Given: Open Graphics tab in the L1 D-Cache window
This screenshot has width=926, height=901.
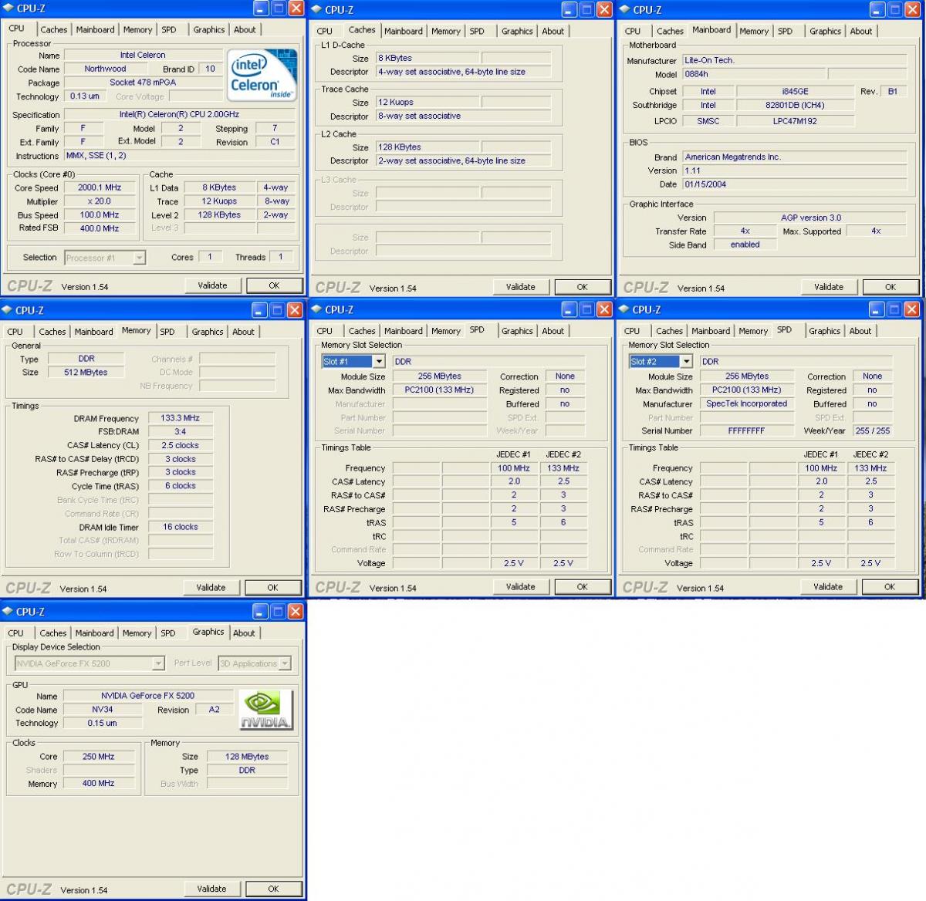Looking at the screenshot, I should point(517,31).
